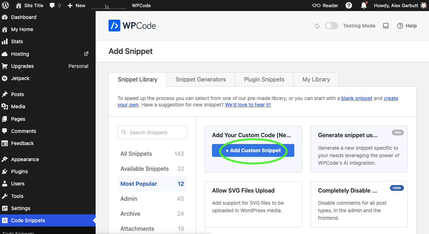Open Posts in sidebar

48,94
